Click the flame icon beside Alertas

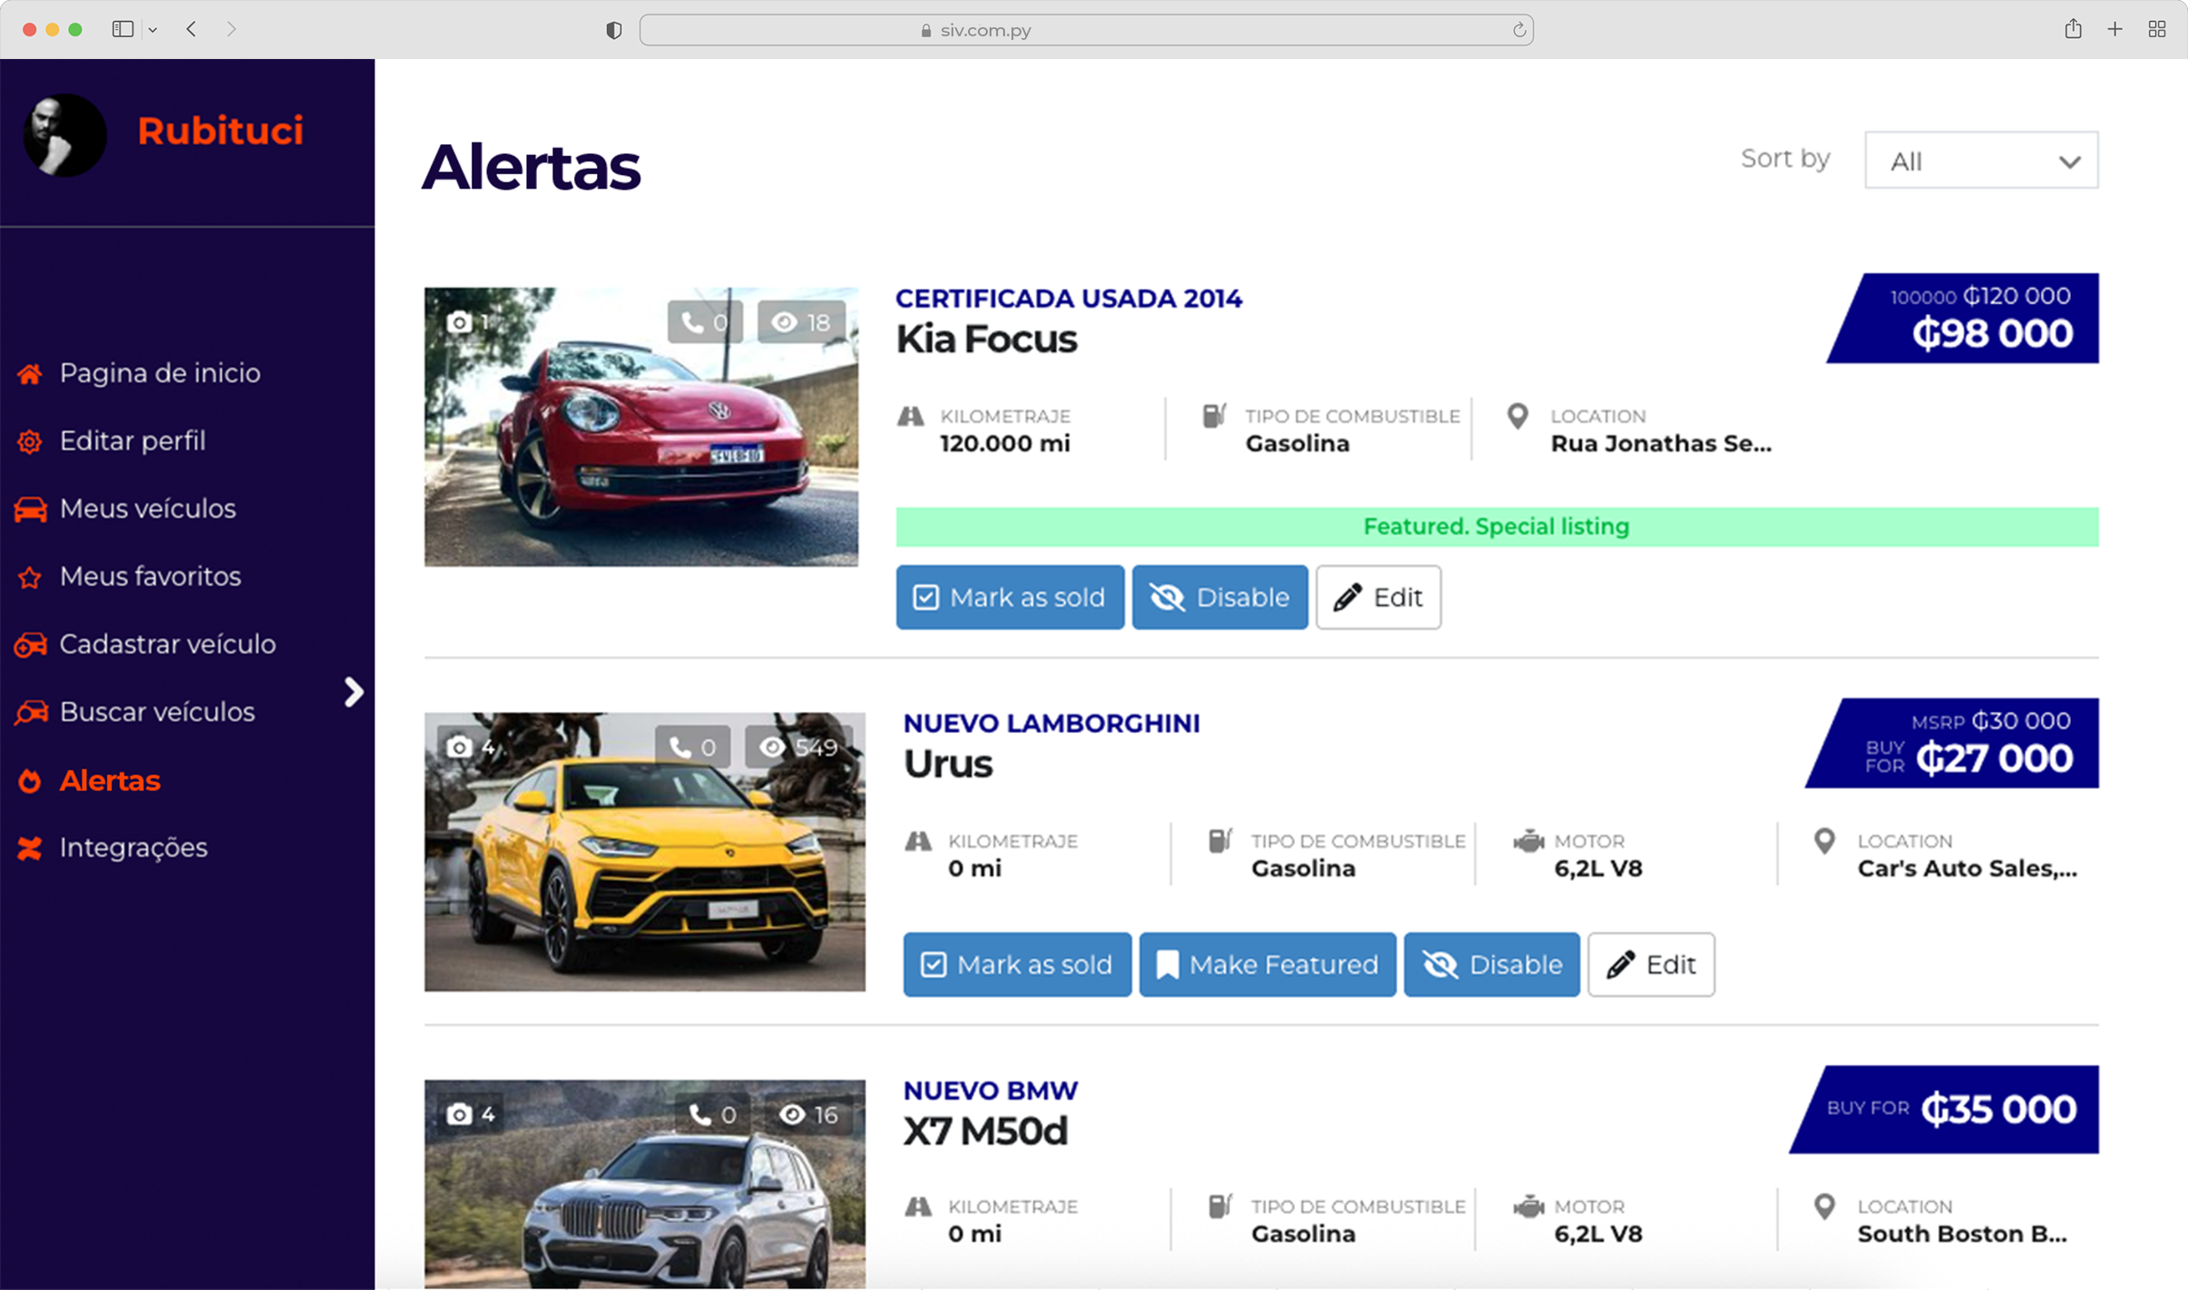29,780
